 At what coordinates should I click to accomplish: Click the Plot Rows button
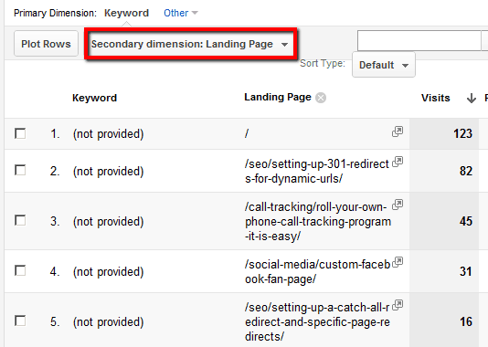point(46,44)
